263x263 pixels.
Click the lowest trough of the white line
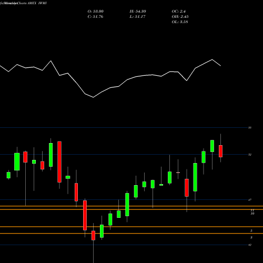coord(93,97)
